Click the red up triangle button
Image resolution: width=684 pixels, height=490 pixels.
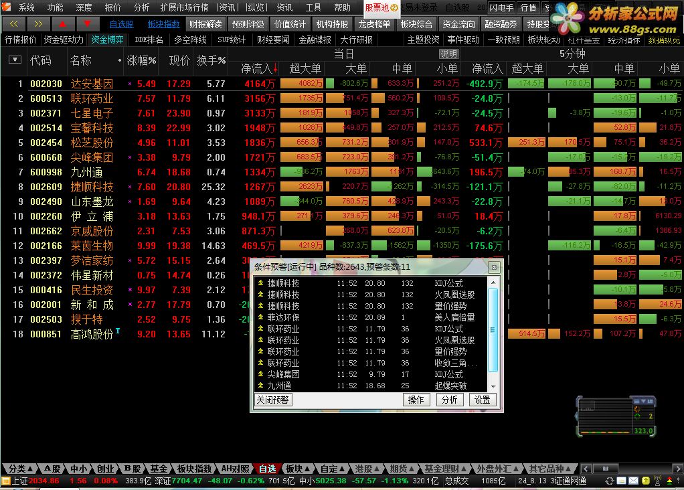pos(63,24)
